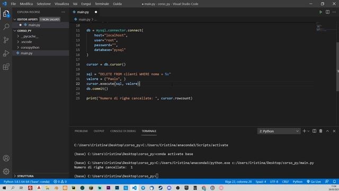Image resolution: width=339 pixels, height=191 pixels.
Task: Open the Modifica menu
Action: tap(26, 4)
